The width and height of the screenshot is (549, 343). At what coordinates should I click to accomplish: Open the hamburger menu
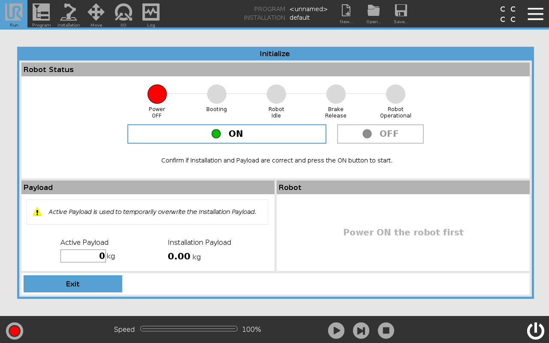pos(535,14)
